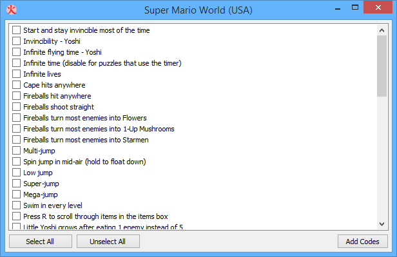This screenshot has height=257, width=397.
Task: Check the Infinite time cheat box
Action: click(x=17, y=62)
